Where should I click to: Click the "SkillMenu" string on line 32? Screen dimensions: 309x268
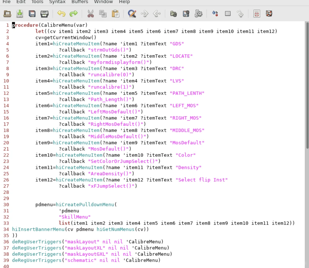(75, 217)
